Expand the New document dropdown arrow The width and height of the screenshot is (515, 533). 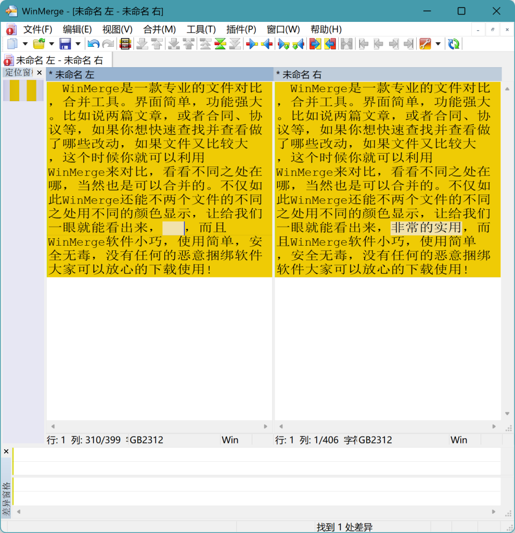click(x=24, y=44)
